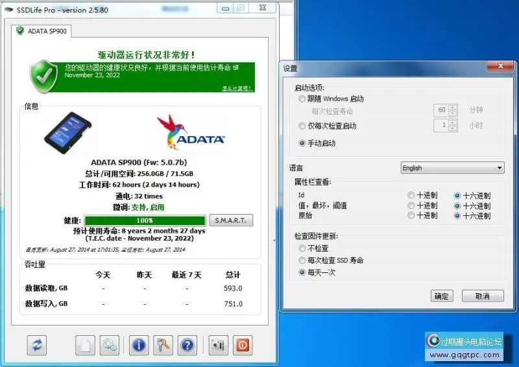The width and height of the screenshot is (519, 367).
Task: Select 仅每次检查启动 radio option
Action: coord(302,126)
